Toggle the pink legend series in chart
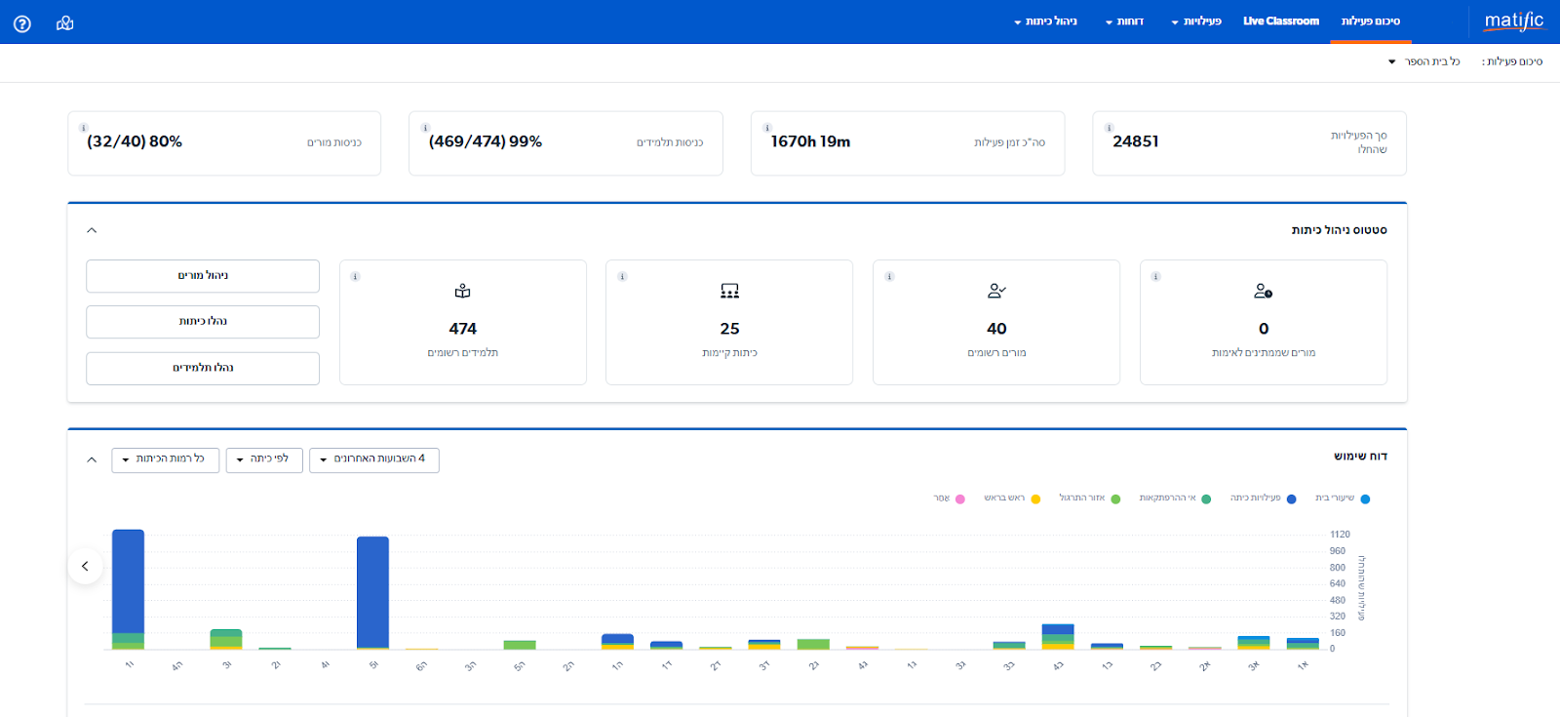Viewport: 1560px width, 717px height. [959, 499]
